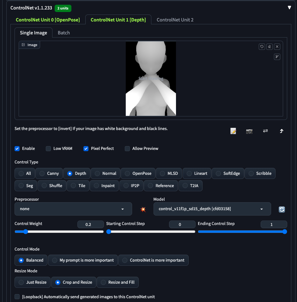Click the brush icon on the canvas
This screenshot has width=297, height=302.
[277, 57]
